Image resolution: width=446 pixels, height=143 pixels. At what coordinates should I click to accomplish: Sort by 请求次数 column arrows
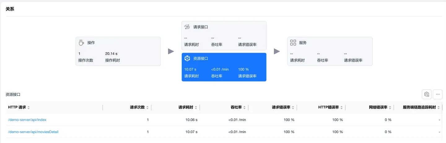pyautogui.click(x=147, y=108)
